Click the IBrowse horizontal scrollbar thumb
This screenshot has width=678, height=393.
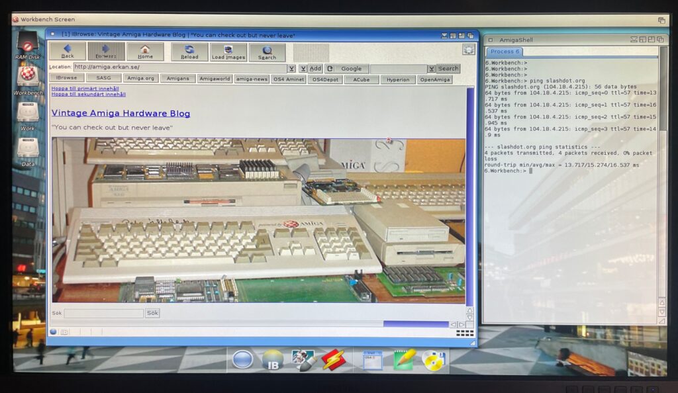[x=416, y=324]
